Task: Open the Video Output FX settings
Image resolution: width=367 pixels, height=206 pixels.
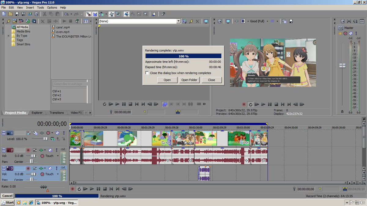Action: pos(236,21)
